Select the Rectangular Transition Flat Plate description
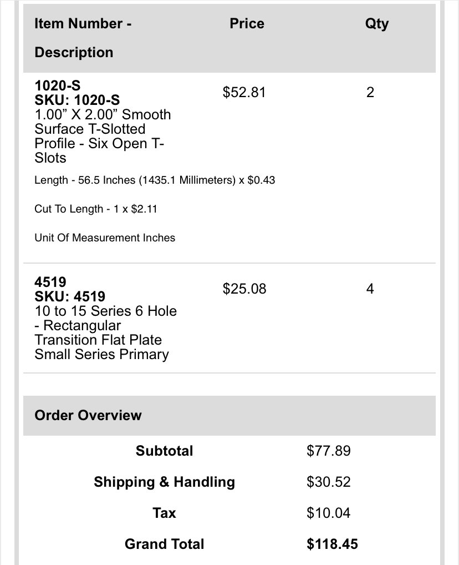Screen dimensions: 459x565 coord(106,332)
